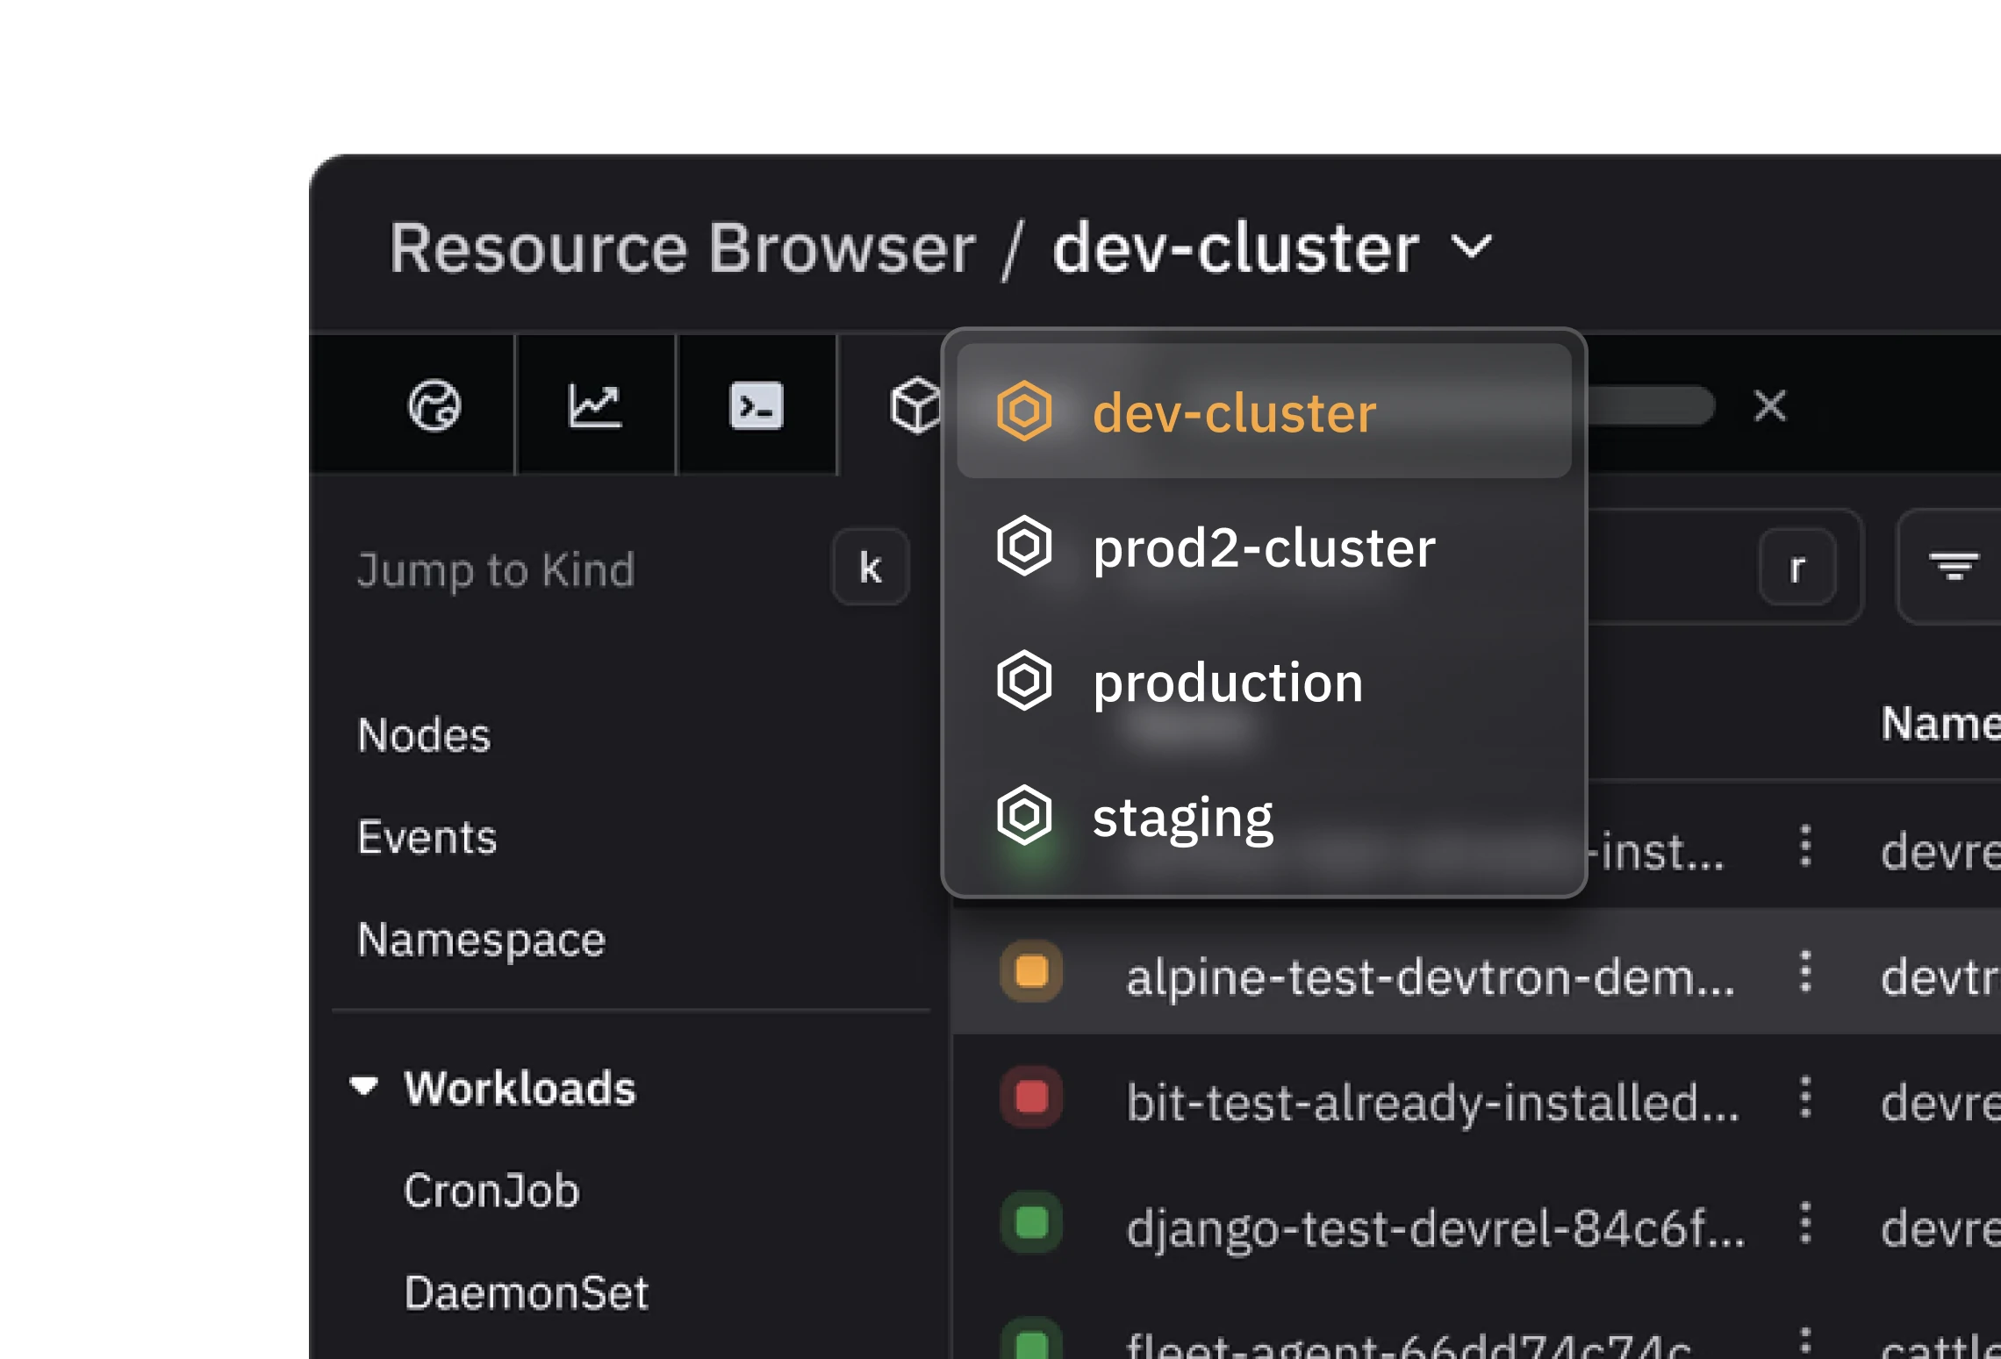Open kebab menu for alpine-test-devtron-dem row
Screen dimensions: 2001x1359
[x=1804, y=972]
